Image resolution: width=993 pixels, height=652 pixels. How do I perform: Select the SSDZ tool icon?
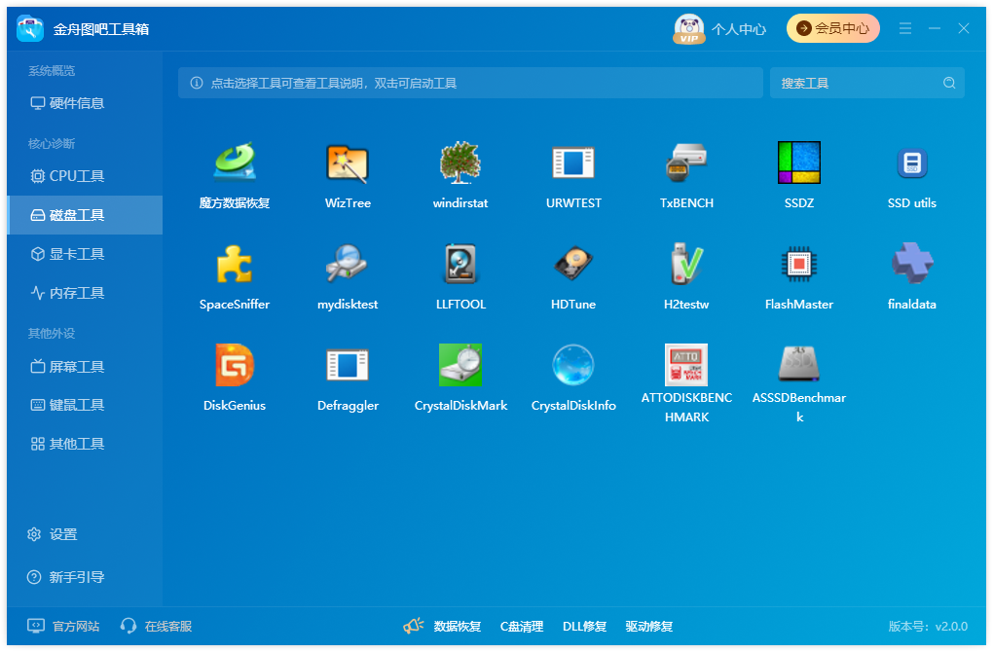798,163
